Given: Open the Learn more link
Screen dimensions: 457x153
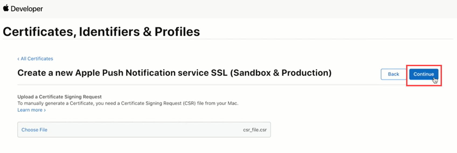Looking at the screenshot, I should click(x=30, y=110).
